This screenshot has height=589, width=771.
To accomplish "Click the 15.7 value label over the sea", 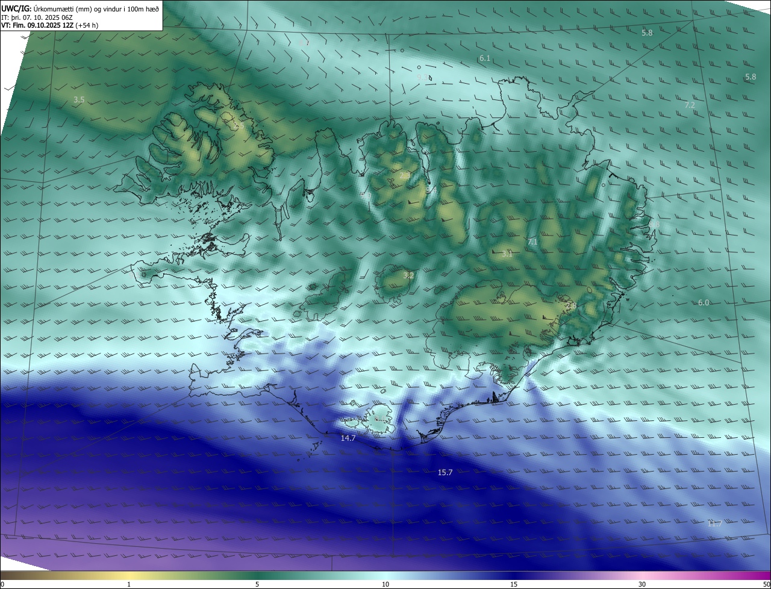I will pyautogui.click(x=445, y=473).
